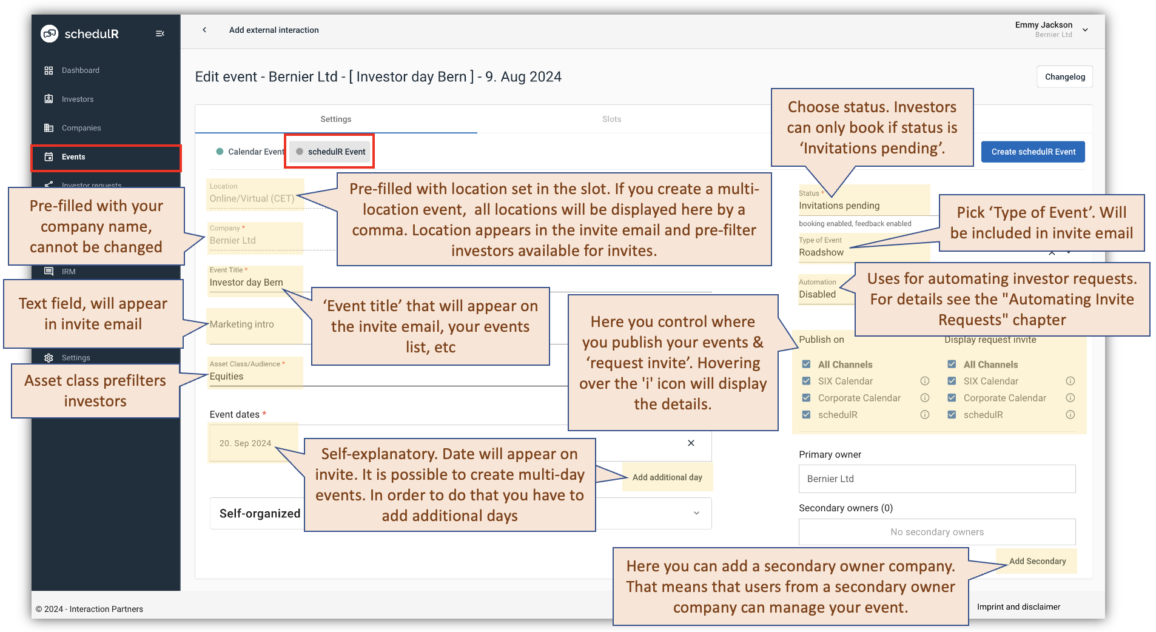
Task: Select the Settings tab
Action: [x=335, y=119]
